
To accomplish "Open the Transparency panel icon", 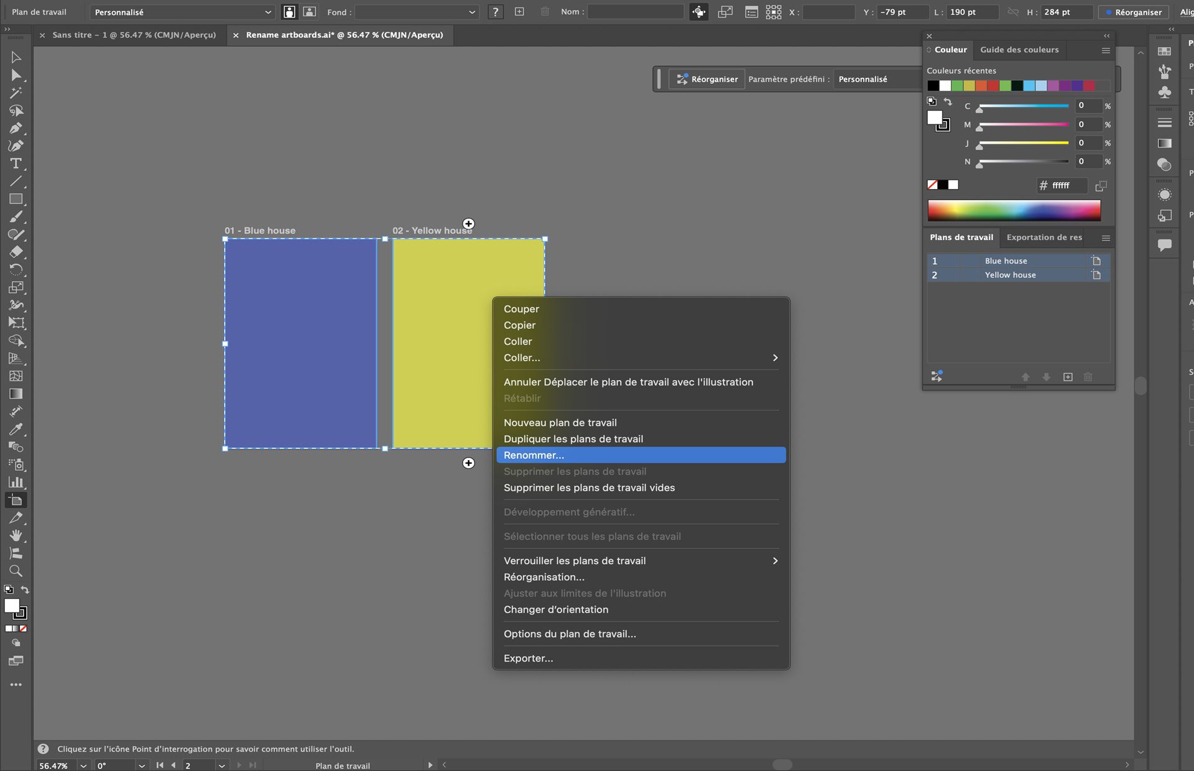I will pyautogui.click(x=1165, y=165).
